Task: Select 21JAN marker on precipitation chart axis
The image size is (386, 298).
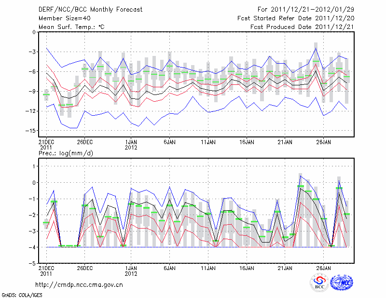Action: 285,268
